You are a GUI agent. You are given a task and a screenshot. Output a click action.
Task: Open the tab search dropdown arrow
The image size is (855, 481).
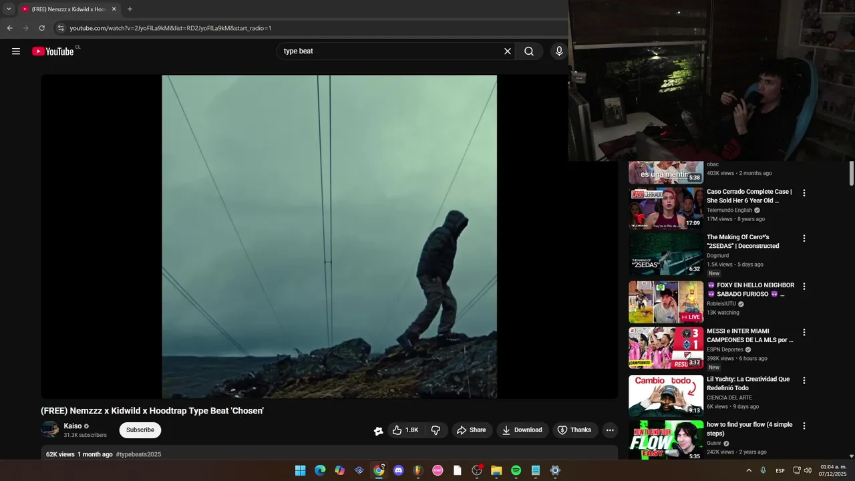coord(9,9)
